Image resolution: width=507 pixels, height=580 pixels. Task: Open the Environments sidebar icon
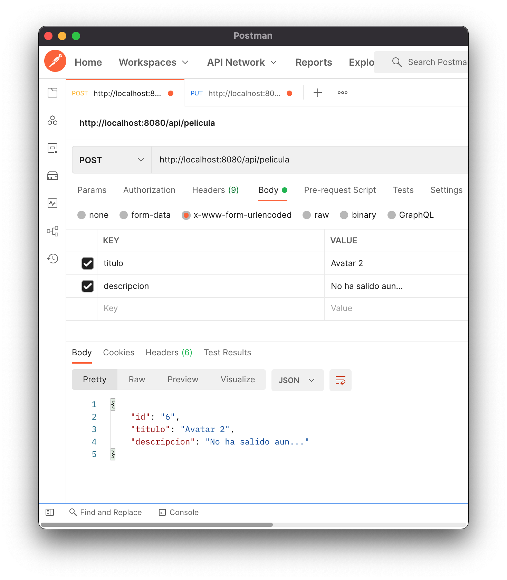pyautogui.click(x=52, y=148)
